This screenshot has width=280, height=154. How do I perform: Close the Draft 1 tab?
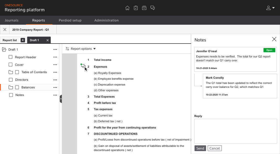pos(47,40)
